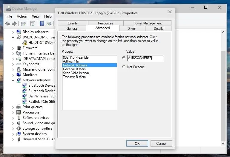Click the Monitors icon

coord(19,75)
